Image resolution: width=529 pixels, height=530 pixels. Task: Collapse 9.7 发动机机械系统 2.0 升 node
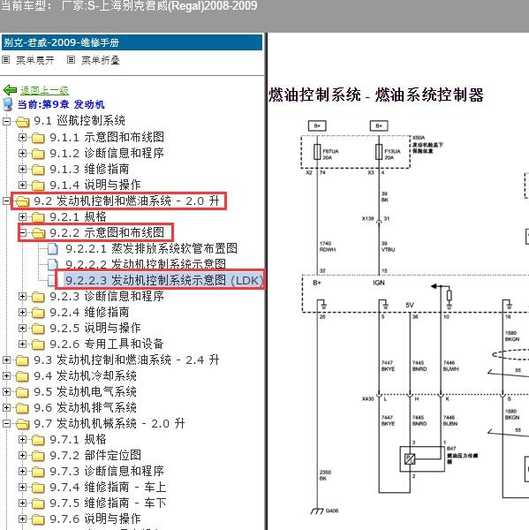point(6,423)
